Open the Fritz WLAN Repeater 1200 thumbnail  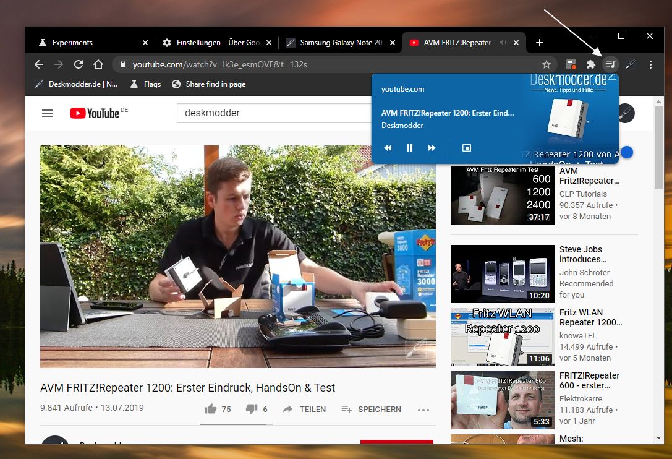[x=502, y=337]
